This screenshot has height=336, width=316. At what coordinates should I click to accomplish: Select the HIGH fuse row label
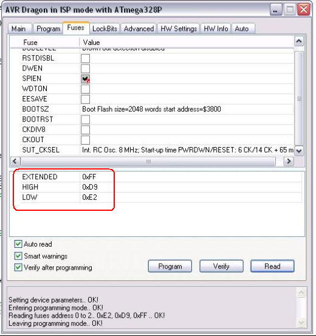pyautogui.click(x=30, y=187)
